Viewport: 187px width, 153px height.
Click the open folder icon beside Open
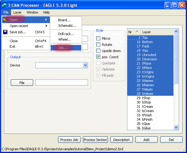[x=5, y=20]
